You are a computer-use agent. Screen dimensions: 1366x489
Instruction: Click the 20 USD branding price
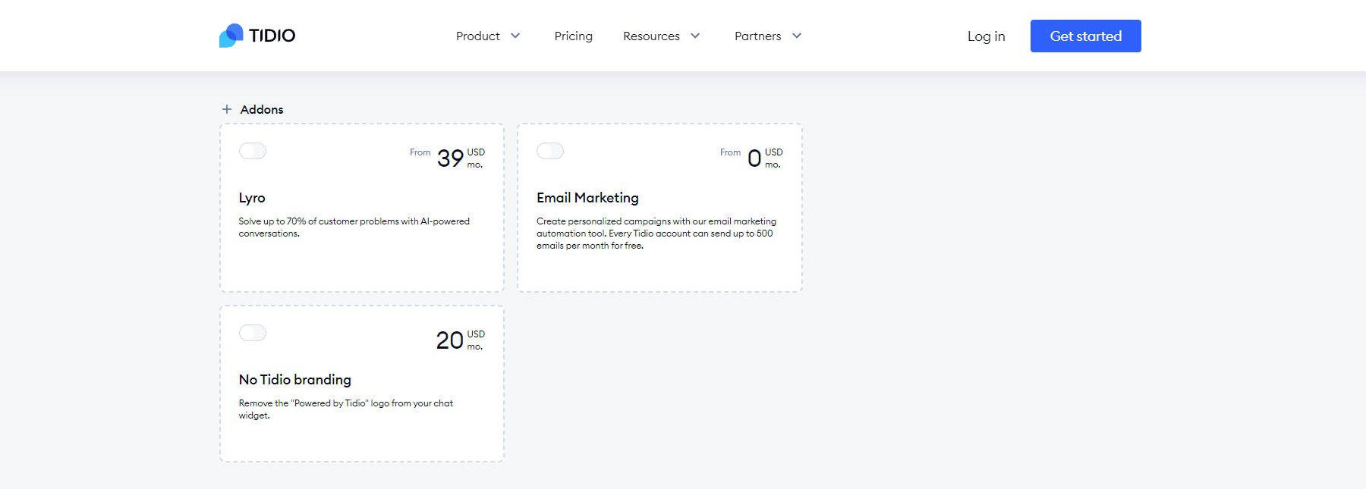[x=450, y=340]
